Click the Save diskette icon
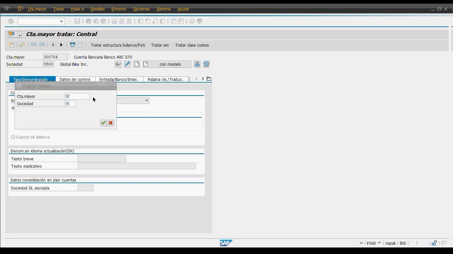The height and width of the screenshot is (254, 453). tap(77, 21)
